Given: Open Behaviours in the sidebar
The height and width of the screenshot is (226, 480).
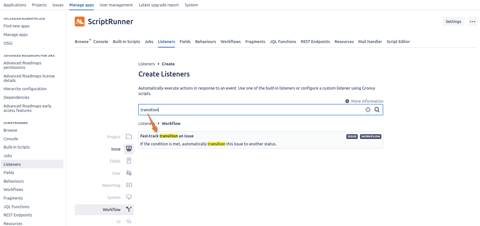Looking at the screenshot, I should coord(14,181).
